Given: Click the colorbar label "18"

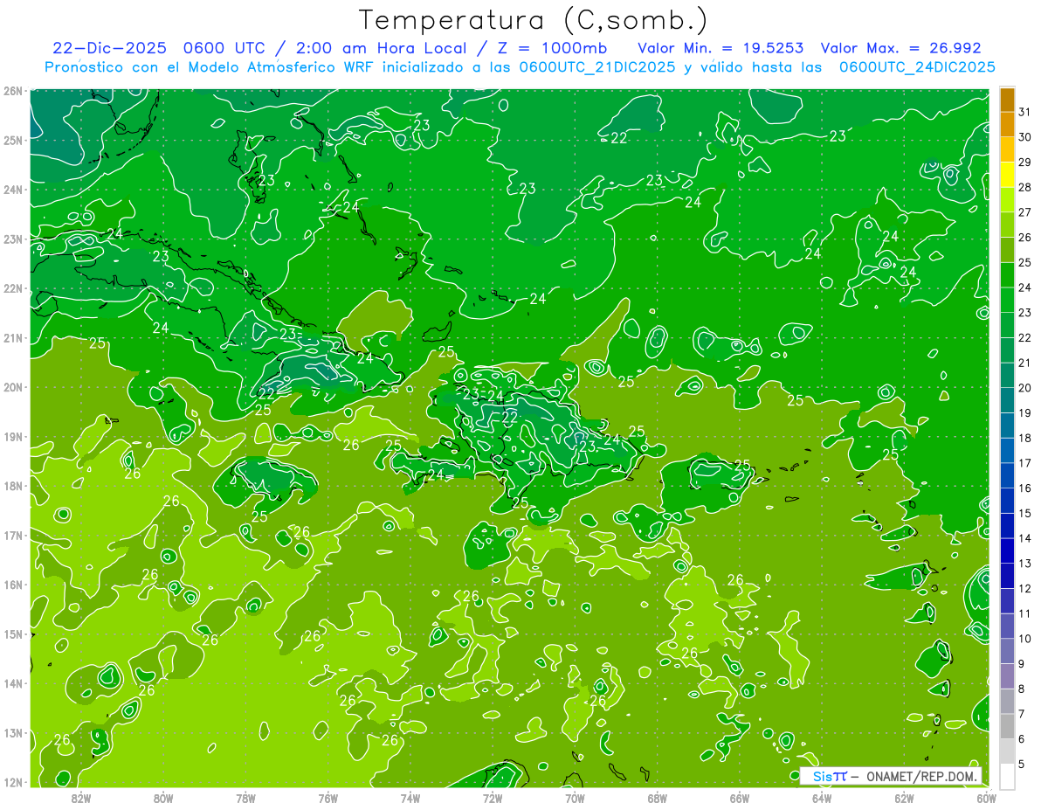Looking at the screenshot, I should click(x=1024, y=438).
